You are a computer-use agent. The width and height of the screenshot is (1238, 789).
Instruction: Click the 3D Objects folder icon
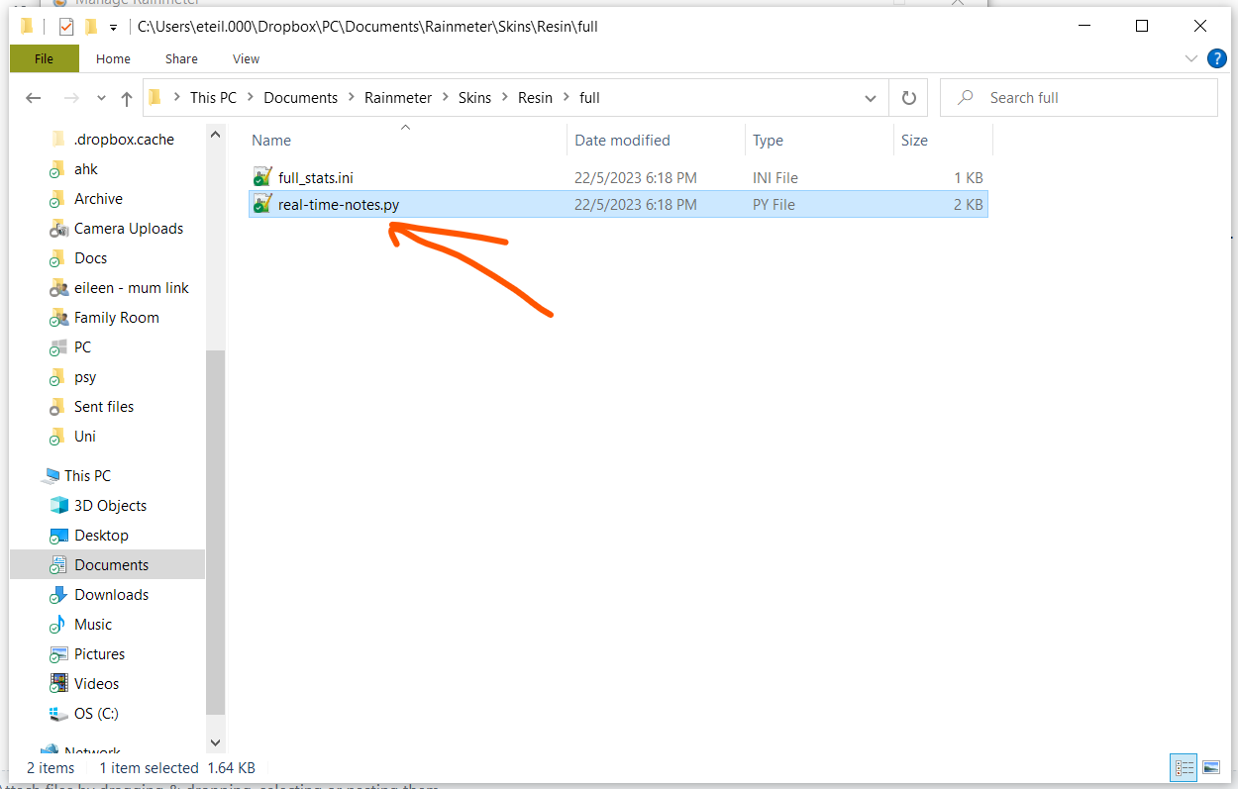pyautogui.click(x=58, y=505)
